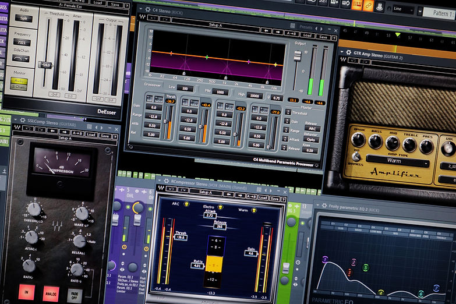Expand Fruity parametric EQ 2 window menu arrow
456x304 pixels.
pyautogui.click(x=317, y=204)
